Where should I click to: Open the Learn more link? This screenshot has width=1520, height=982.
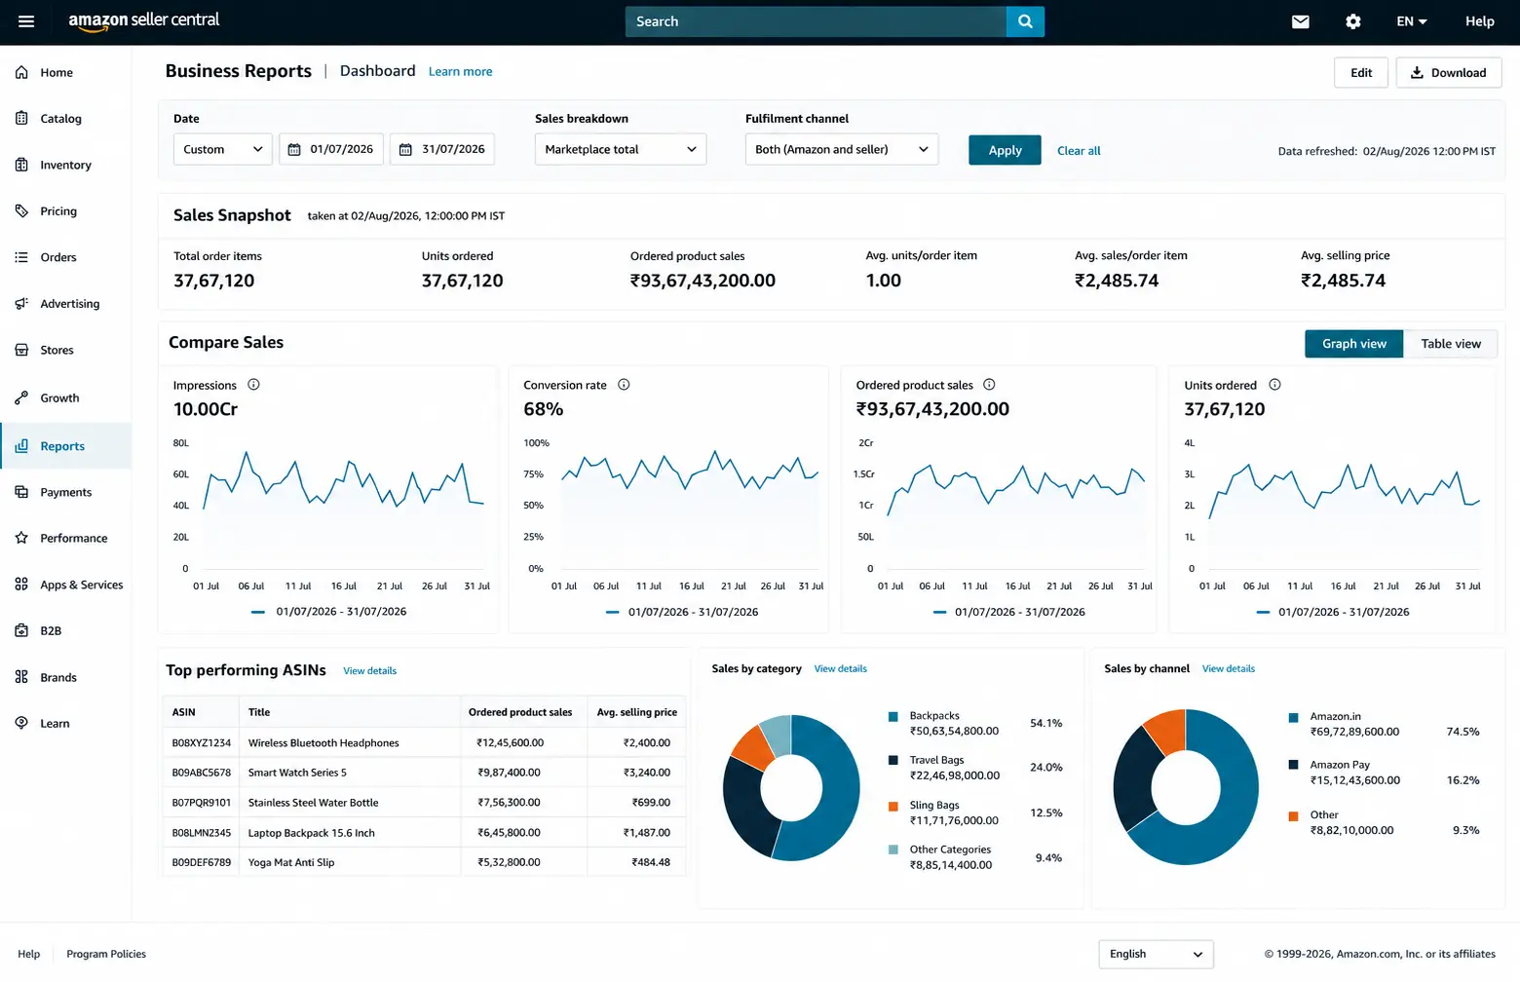tap(460, 72)
